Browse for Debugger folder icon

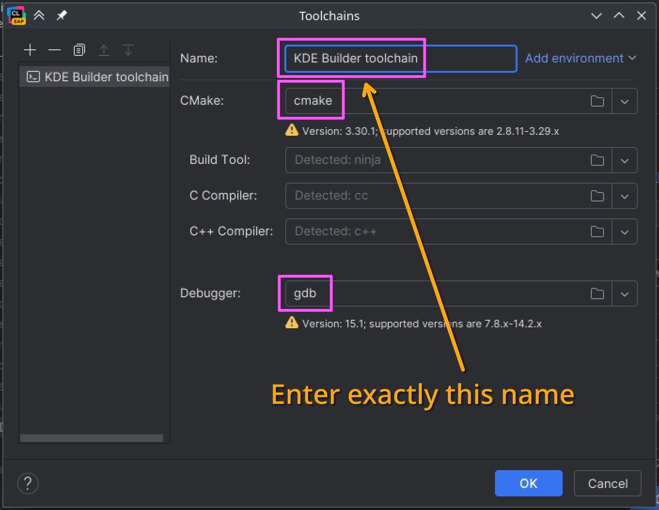tap(597, 294)
